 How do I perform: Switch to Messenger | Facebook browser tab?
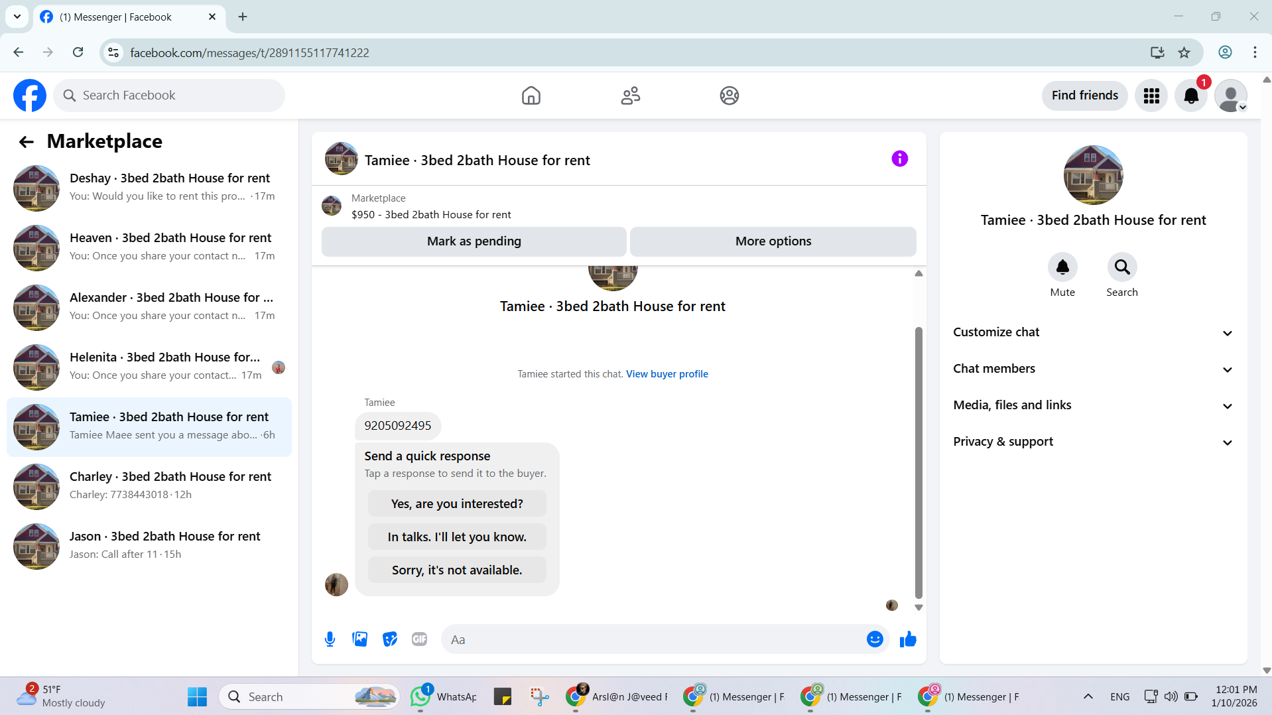[129, 17]
